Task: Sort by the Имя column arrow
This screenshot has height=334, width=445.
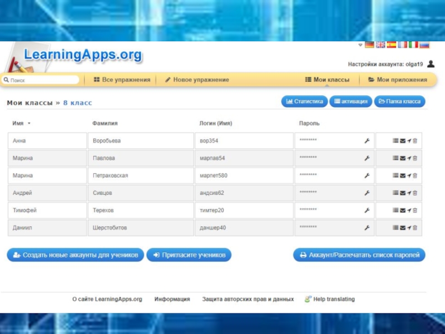Action: pyautogui.click(x=29, y=124)
